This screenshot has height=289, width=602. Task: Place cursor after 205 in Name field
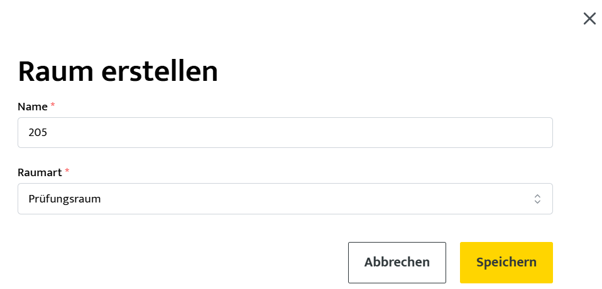(x=50, y=133)
